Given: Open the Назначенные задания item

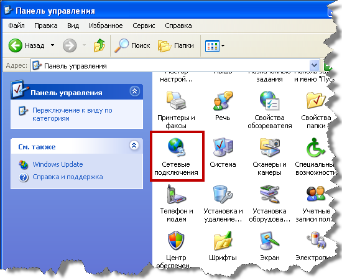Looking at the screenshot, I should pyautogui.click(x=270, y=77).
